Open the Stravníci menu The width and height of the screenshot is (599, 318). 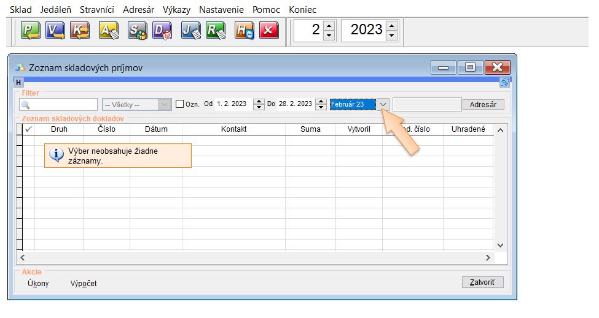pos(97,10)
